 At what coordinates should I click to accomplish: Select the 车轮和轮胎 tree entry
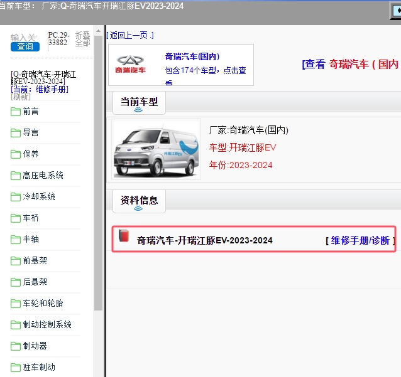43,303
